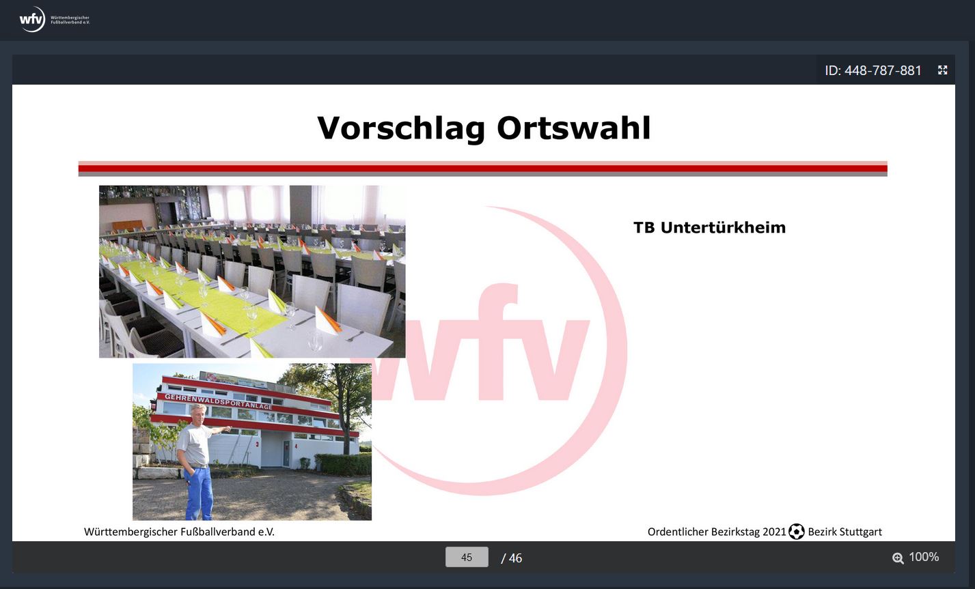Click the 100% zoom level label

(924, 557)
